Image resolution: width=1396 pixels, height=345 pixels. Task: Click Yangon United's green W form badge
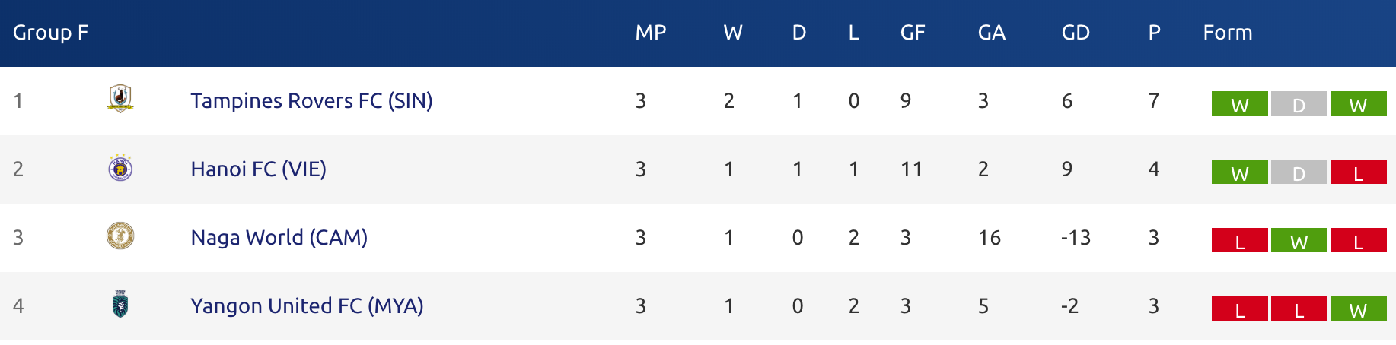(x=1358, y=309)
